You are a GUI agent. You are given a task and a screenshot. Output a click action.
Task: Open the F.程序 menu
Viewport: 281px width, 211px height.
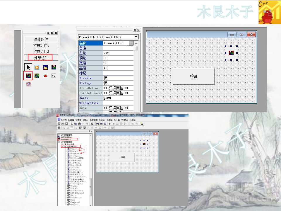(x=64, y=120)
